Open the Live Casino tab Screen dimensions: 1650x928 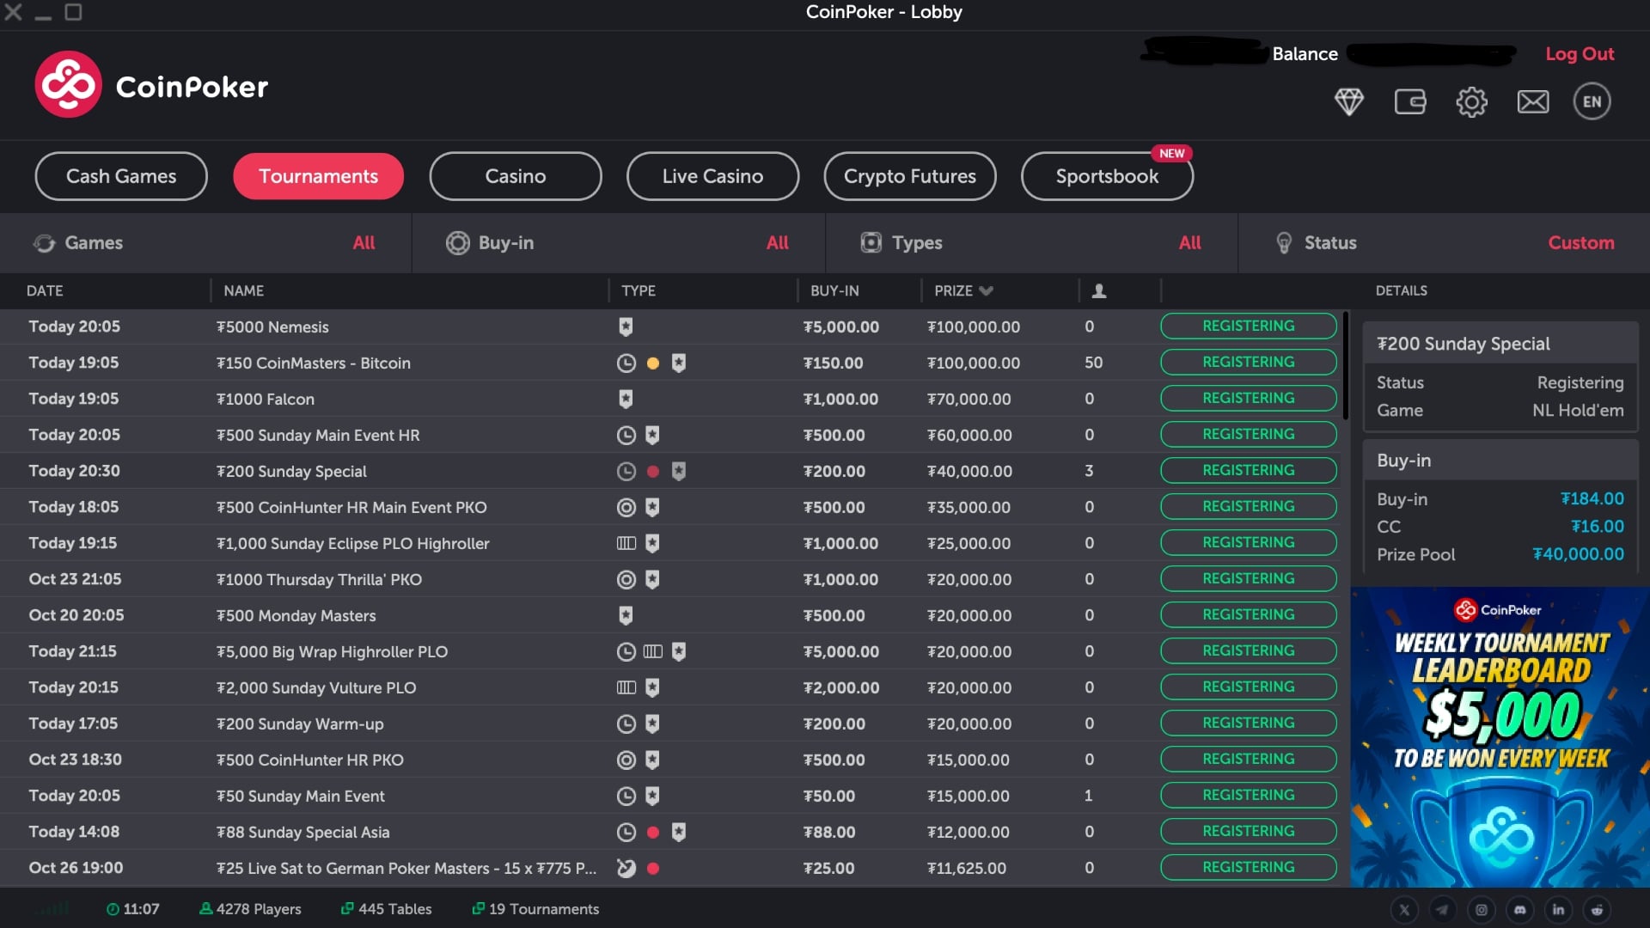712,176
